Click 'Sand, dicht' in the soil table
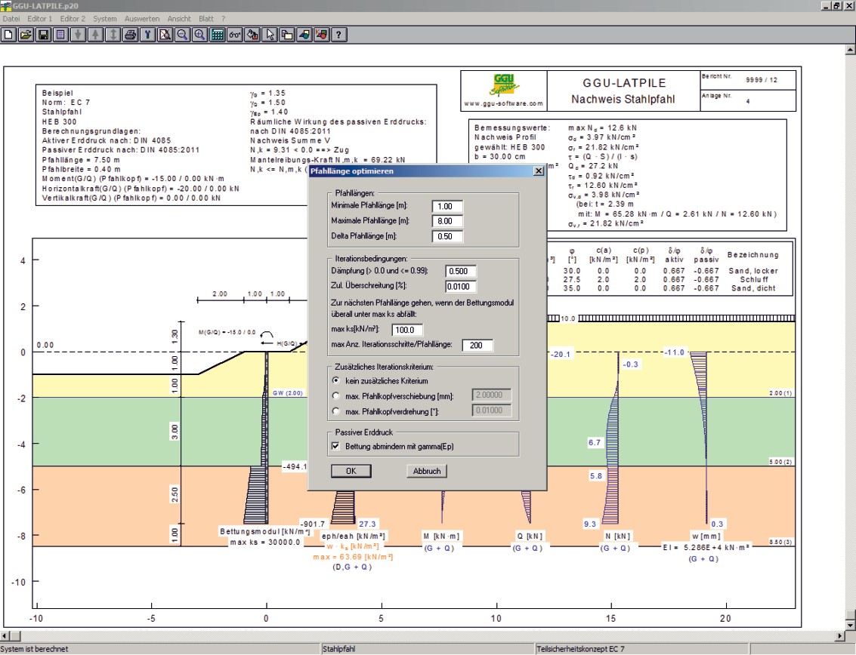856x655 pixels. pyautogui.click(x=753, y=288)
